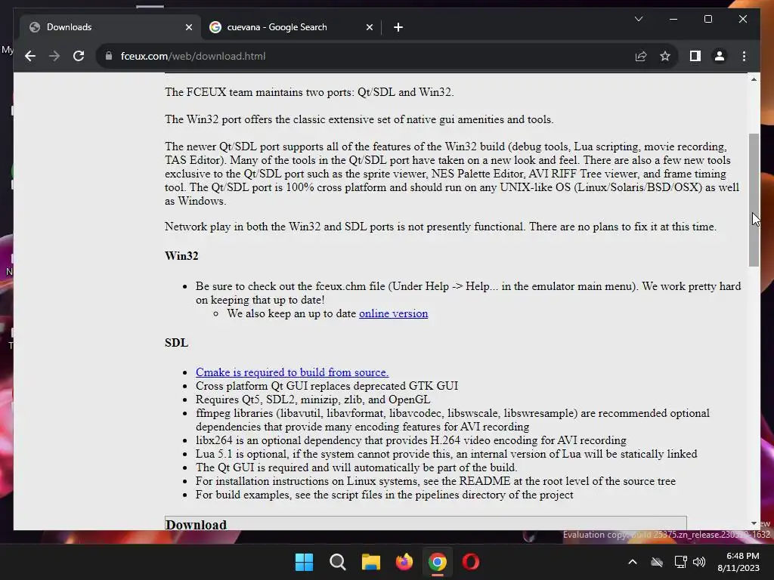The height and width of the screenshot is (580, 774).
Task: Click 'The Qt GUI is required' bullet
Action: click(x=357, y=467)
